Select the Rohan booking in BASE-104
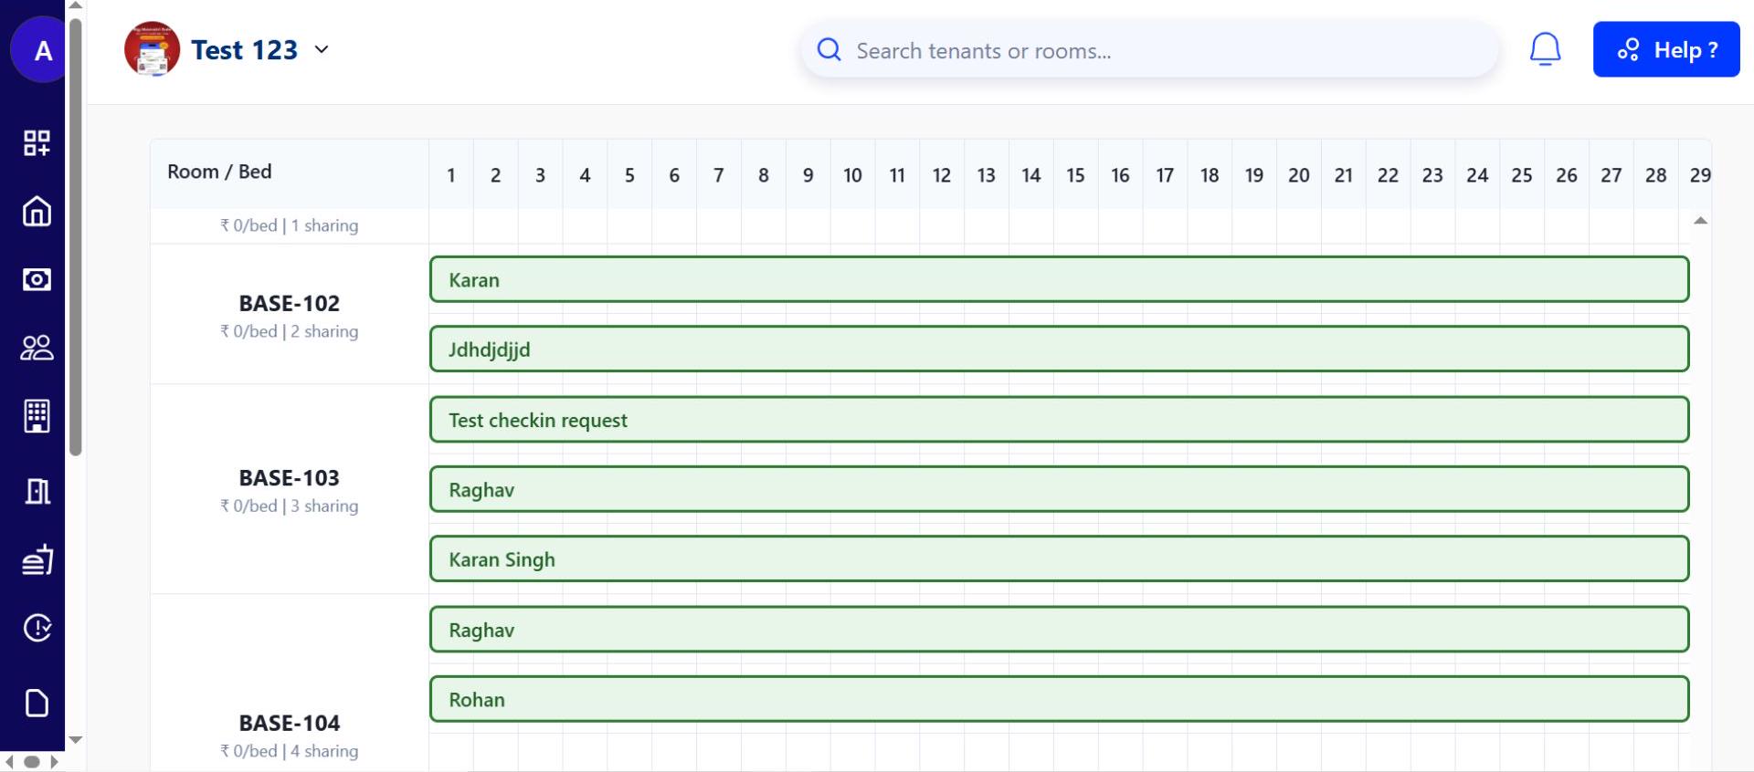1754x772 pixels. pos(1058,699)
